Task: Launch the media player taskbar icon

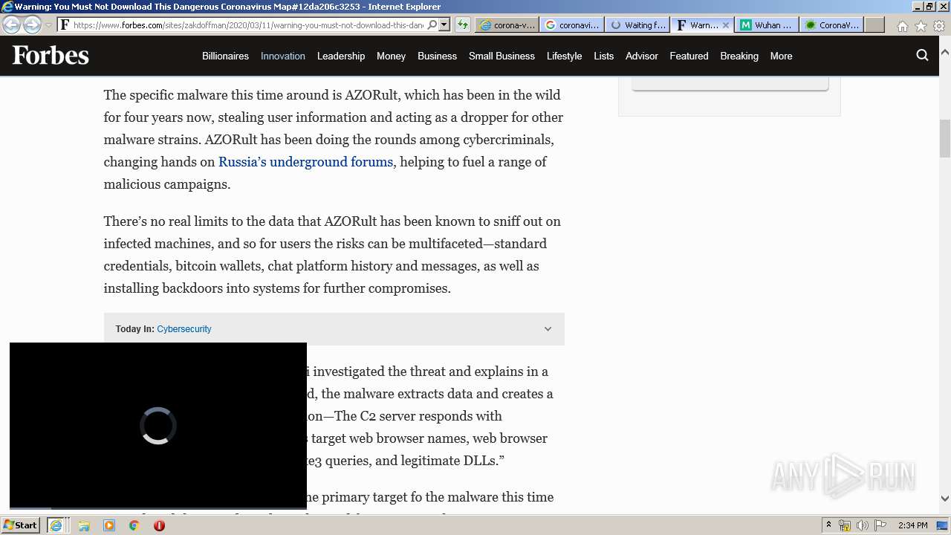Action: [109, 525]
